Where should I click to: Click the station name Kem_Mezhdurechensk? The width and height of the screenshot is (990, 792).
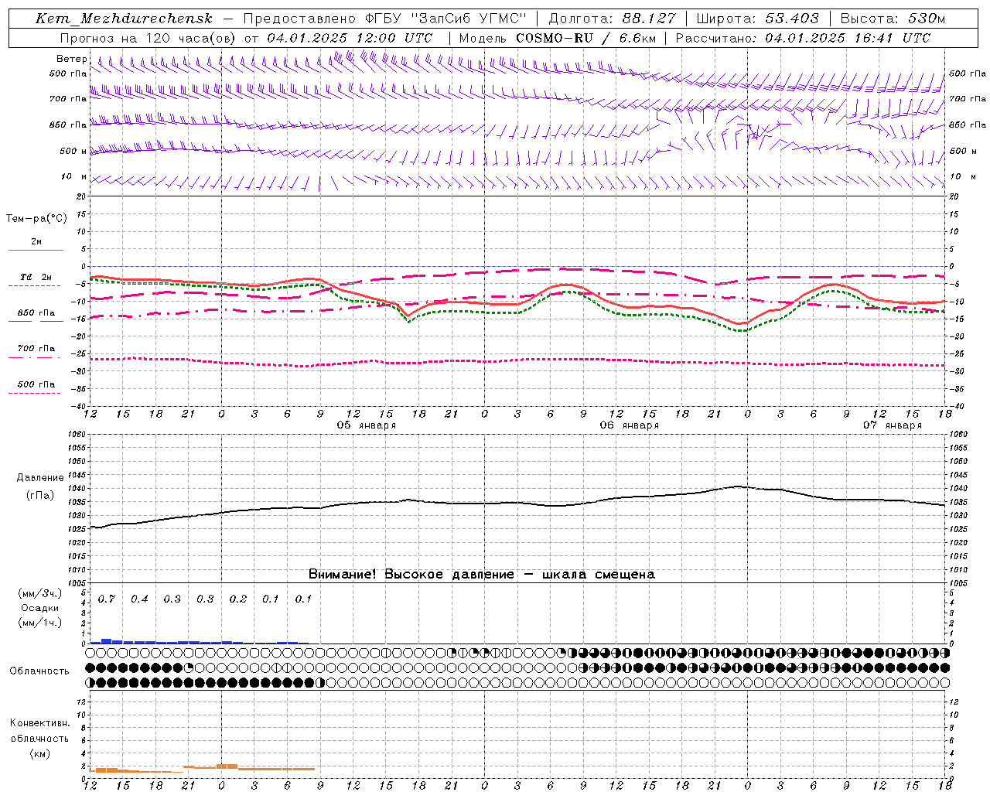(x=125, y=19)
